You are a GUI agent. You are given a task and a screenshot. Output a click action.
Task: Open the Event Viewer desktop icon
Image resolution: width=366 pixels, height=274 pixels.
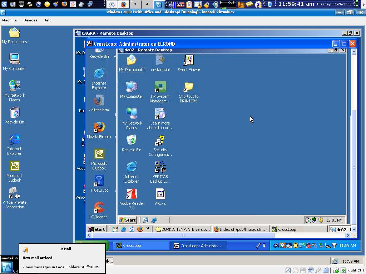[189, 60]
